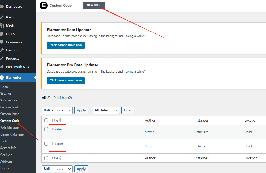Click the Elementor sidebar menu icon
Image resolution: width=266 pixels, height=173 pixels.
click(x=2, y=77)
